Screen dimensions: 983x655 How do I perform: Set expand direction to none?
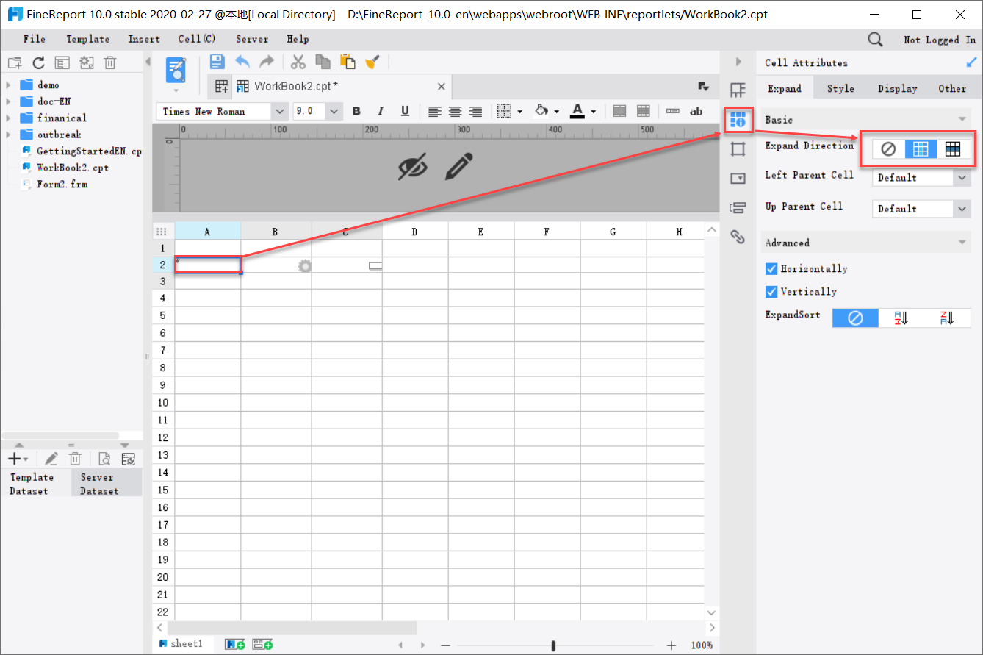[x=888, y=149]
